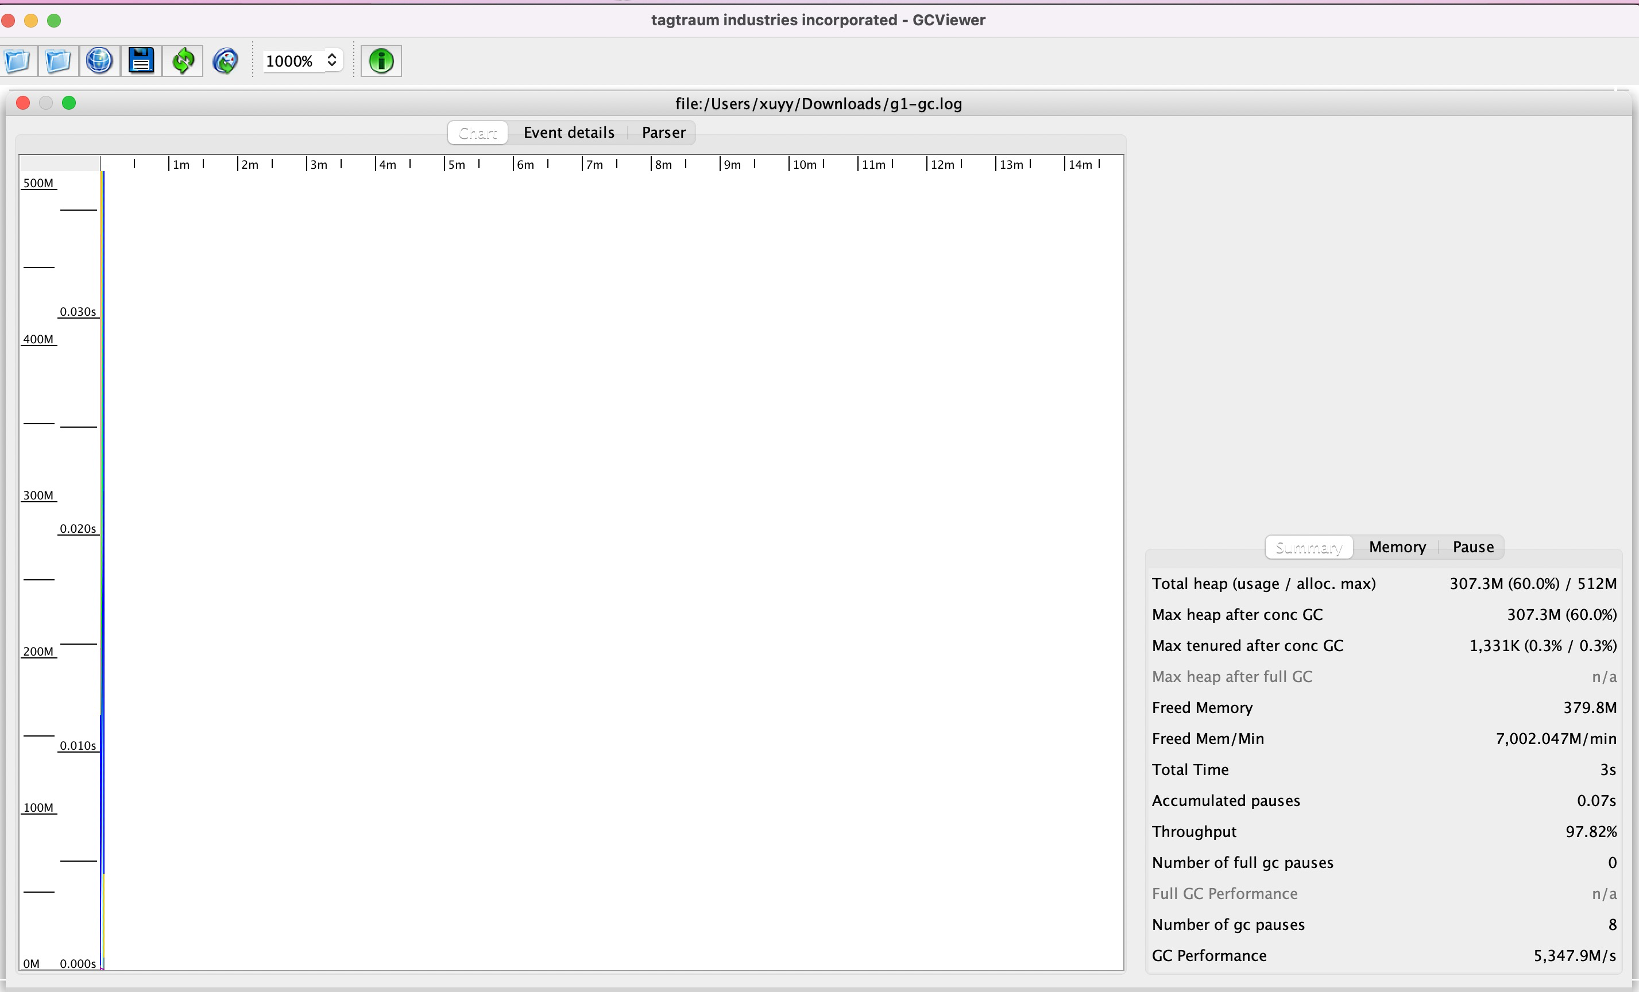1639x992 pixels.
Task: Click the second folder icon beside the globe
Action: pyautogui.click(x=59, y=61)
